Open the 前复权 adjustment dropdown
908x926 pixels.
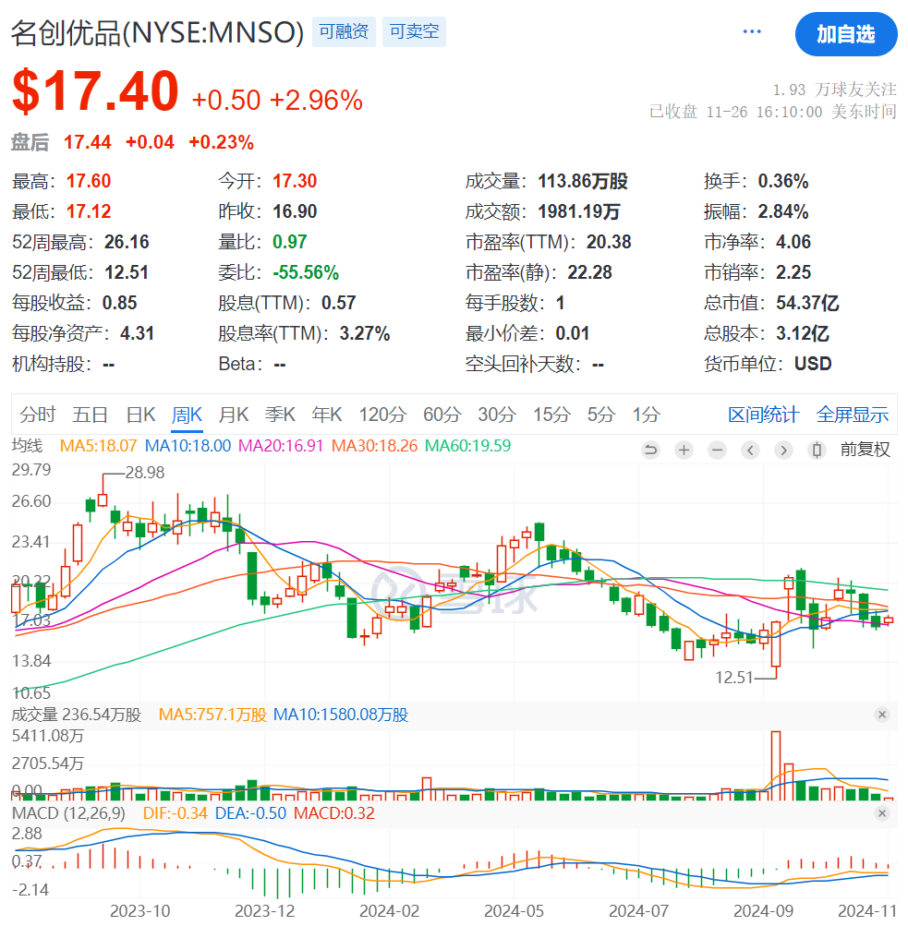click(865, 451)
